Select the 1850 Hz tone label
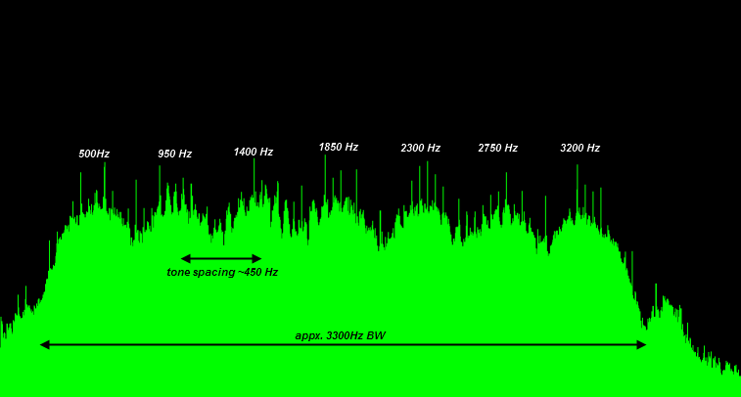 (338, 148)
